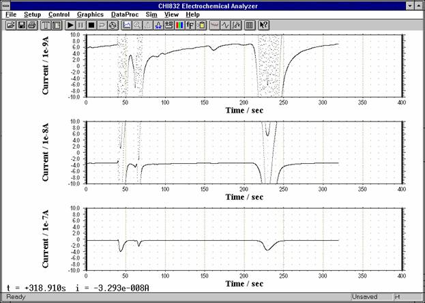Click the bottom 1e-7A current plot
The image size is (425, 303).
pyautogui.click(x=243, y=239)
